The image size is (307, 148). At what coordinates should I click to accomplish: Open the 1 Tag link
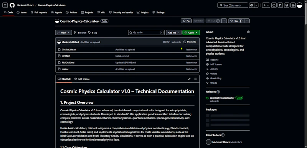pos(92,33)
